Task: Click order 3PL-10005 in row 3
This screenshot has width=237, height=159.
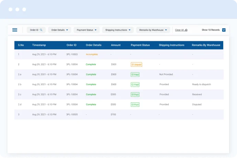Action: click(x=72, y=114)
